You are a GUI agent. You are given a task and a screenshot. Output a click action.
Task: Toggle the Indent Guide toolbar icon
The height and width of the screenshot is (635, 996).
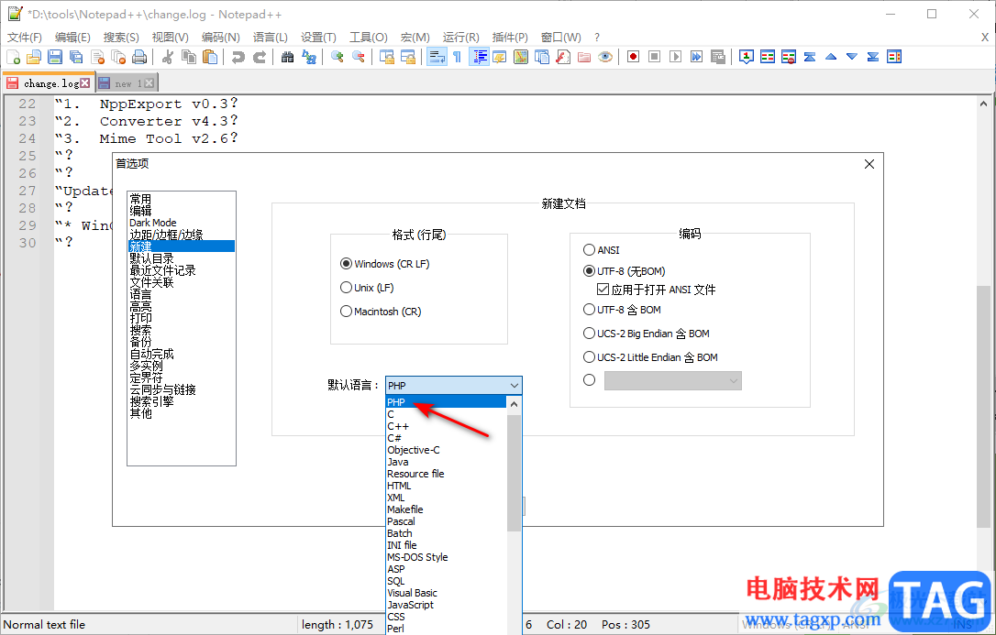pos(479,57)
